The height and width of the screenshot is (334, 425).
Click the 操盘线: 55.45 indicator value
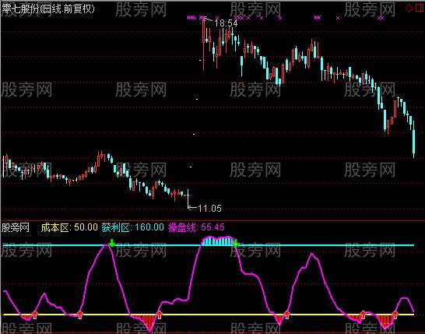196,227
